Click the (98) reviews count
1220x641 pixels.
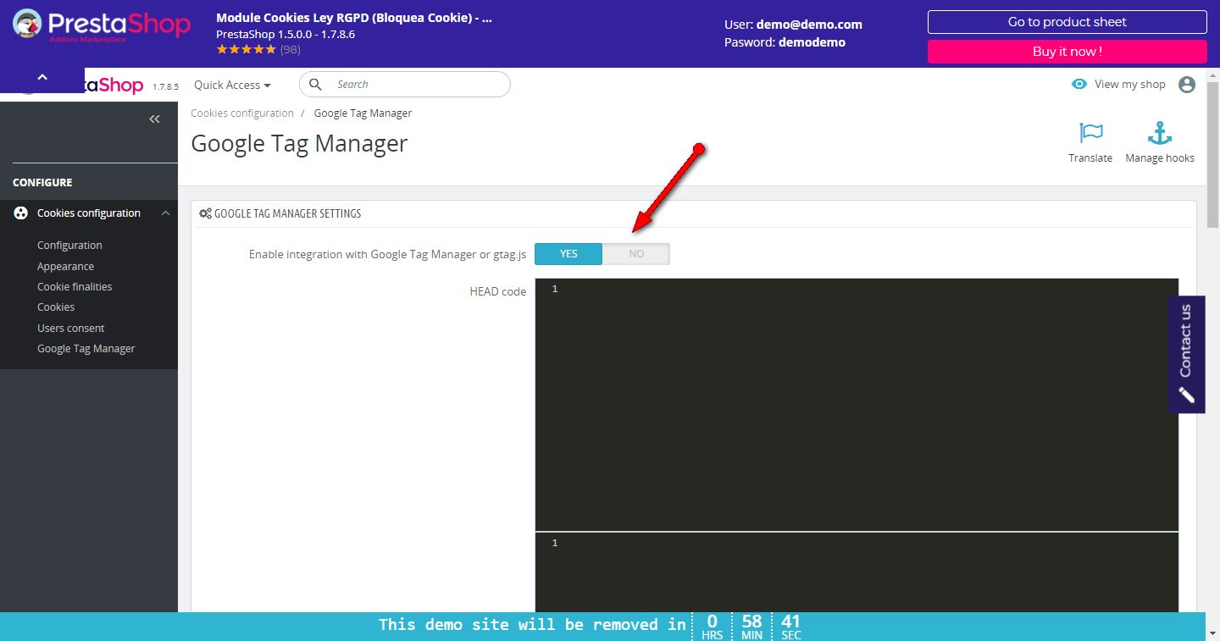(291, 50)
